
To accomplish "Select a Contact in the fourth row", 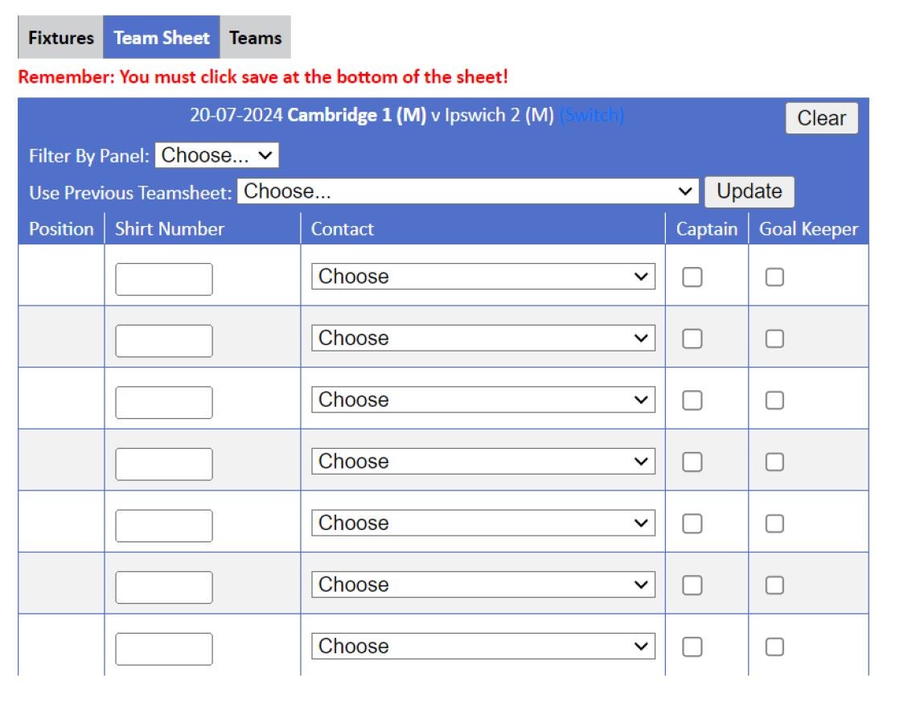I will pyautogui.click(x=483, y=461).
